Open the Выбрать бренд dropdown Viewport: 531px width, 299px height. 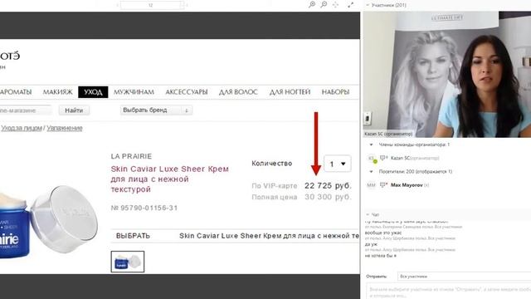pos(156,110)
